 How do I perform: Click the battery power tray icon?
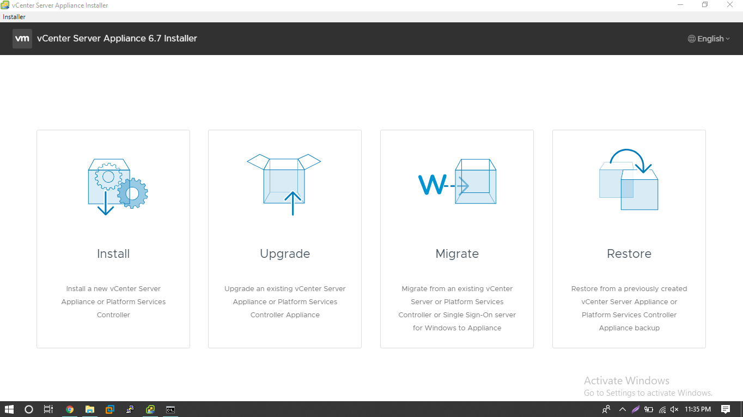point(649,409)
